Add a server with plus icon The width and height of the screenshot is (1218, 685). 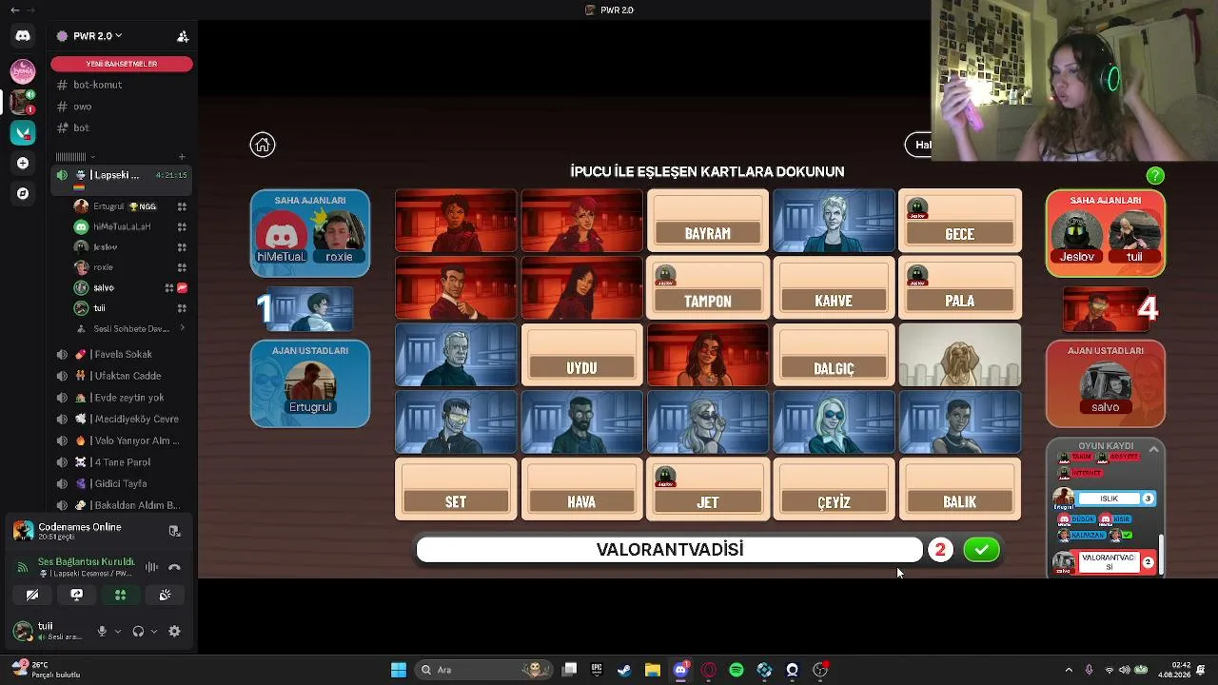click(x=23, y=163)
